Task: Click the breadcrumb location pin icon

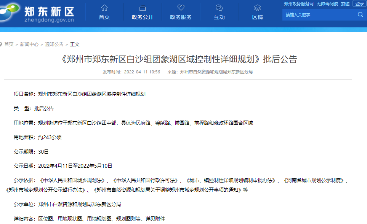Action: (x=1, y=44)
